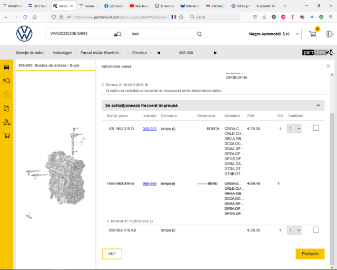Click the magnifier in the bujie search box

[200, 34]
